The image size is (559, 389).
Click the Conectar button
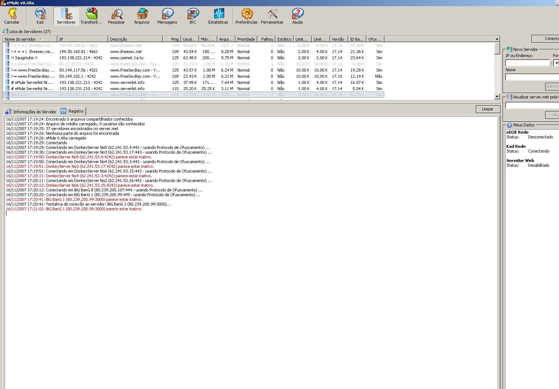tap(545, 39)
